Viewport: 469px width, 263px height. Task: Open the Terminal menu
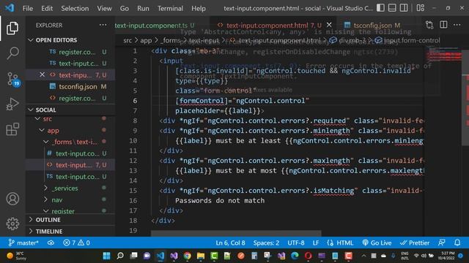170,8
